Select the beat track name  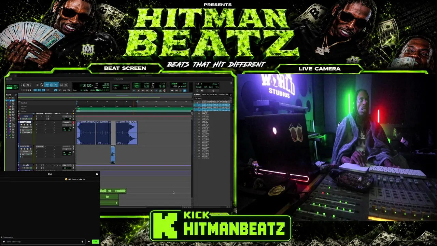25,122
